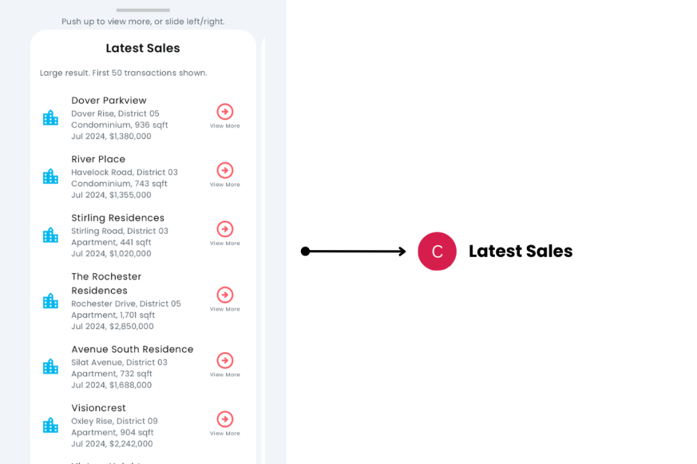Screen dimensions: 697x464
Task: Click the Latest Sales panel heading
Action: point(143,48)
